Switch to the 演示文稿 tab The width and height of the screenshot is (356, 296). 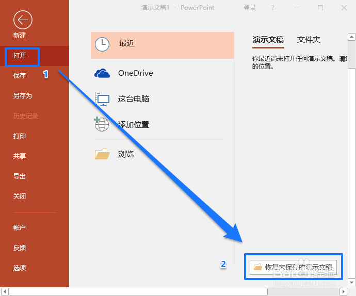268,40
